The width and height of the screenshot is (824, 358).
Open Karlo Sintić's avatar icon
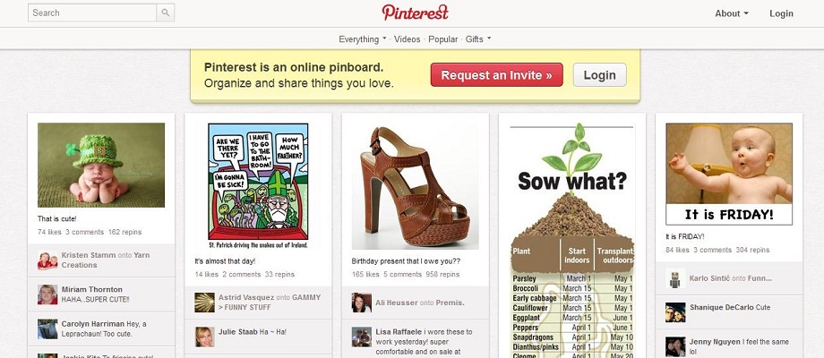[x=675, y=278]
